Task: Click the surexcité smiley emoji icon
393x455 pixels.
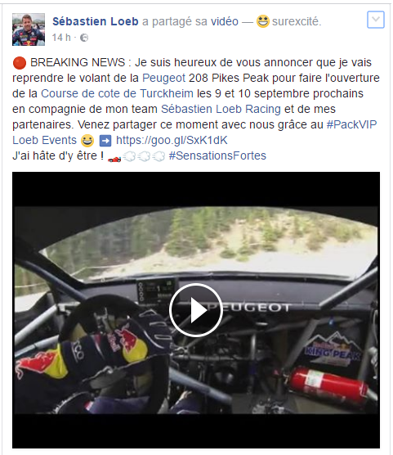Action: pyautogui.click(x=263, y=21)
